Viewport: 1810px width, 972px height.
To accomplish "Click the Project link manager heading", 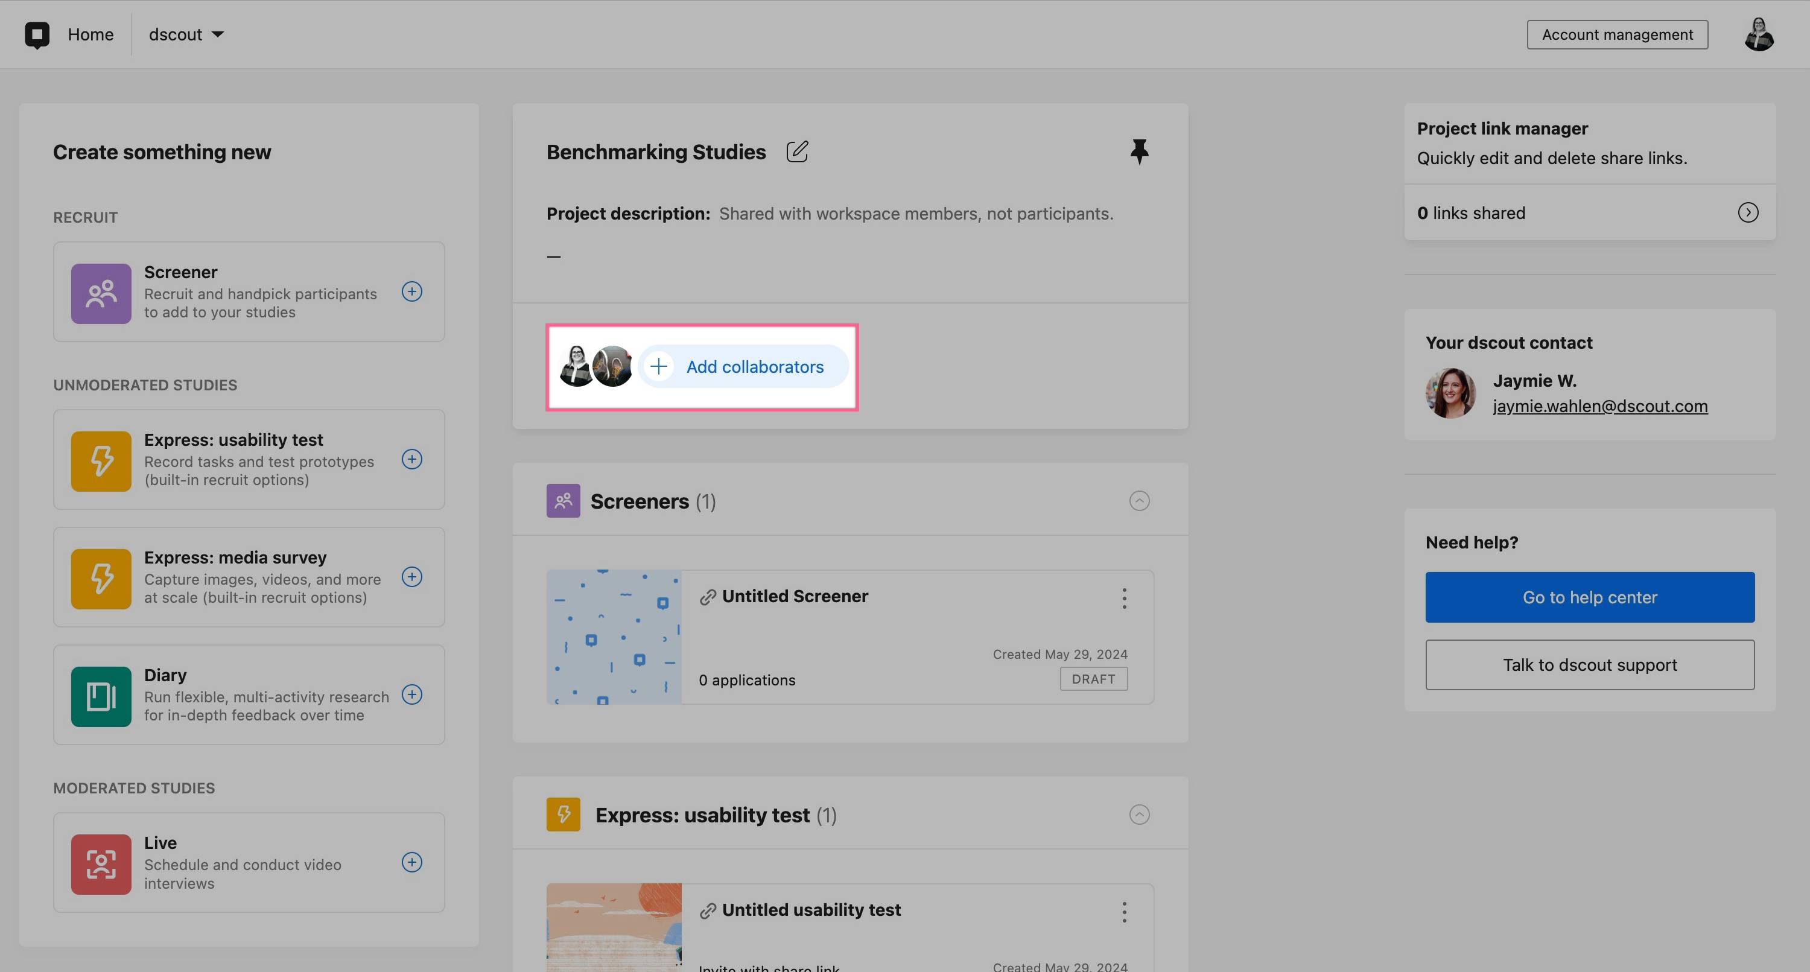I will 1502,129.
